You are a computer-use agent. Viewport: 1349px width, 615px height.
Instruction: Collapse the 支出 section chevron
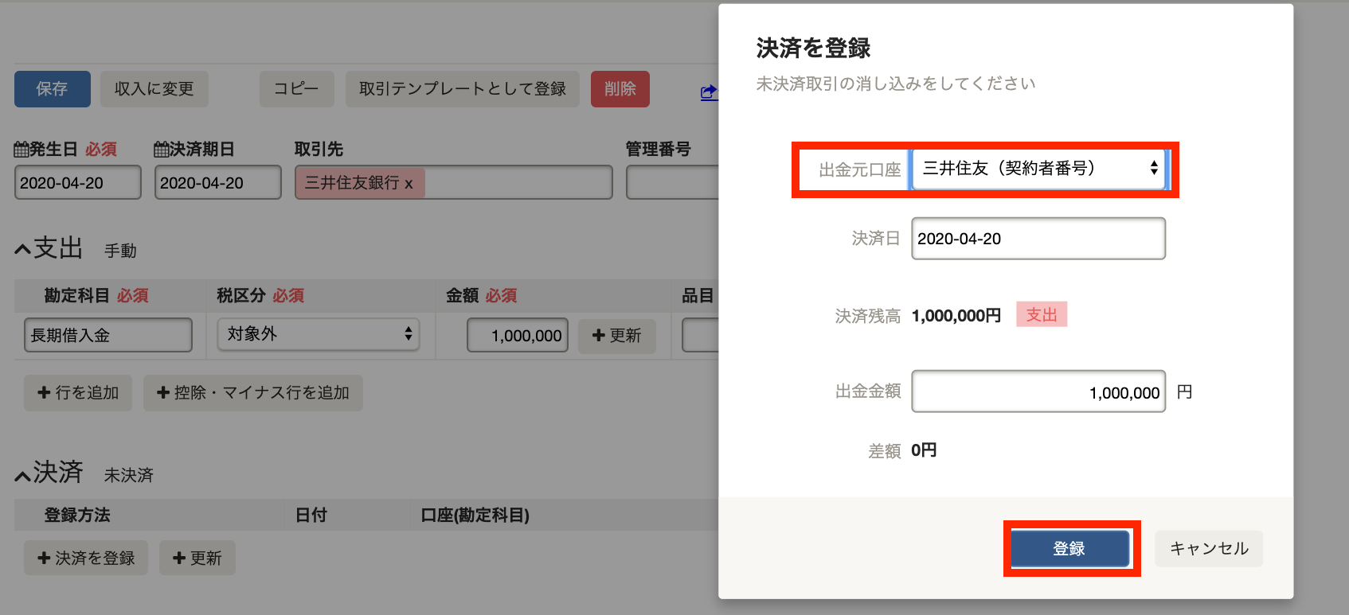[22, 250]
